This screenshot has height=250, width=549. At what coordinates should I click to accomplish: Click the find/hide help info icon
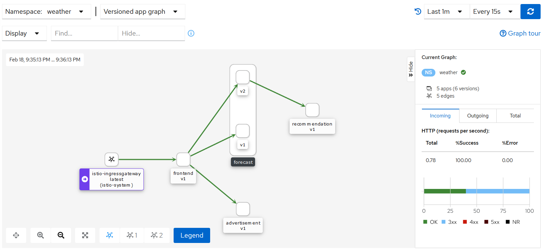(191, 33)
